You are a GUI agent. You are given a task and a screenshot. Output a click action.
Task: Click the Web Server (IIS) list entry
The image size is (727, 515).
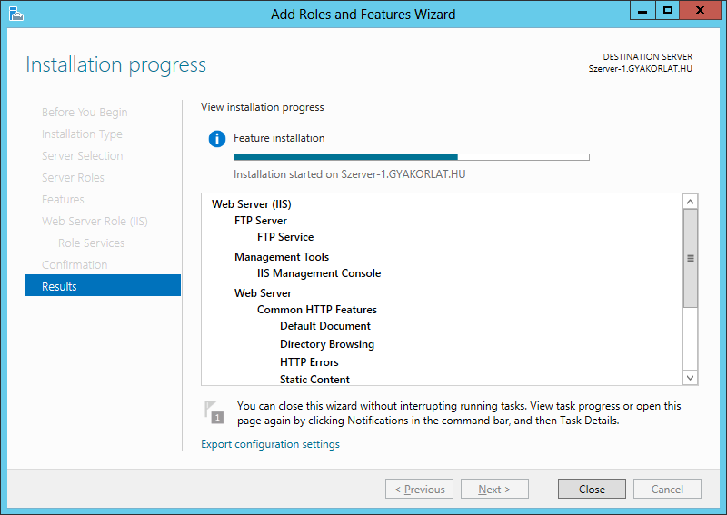pos(252,204)
